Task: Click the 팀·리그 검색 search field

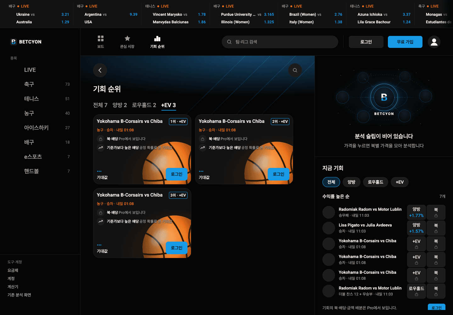Action: pos(280,42)
